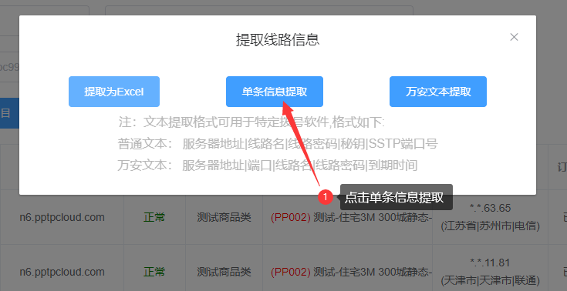Click the (江苏省|苏州市|电信) location text

pyautogui.click(x=490, y=226)
